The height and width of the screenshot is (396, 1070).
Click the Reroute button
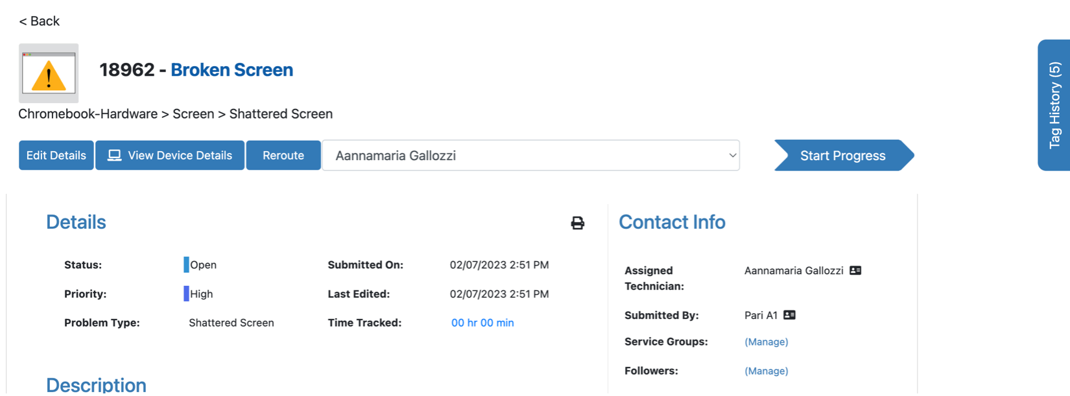(x=283, y=156)
